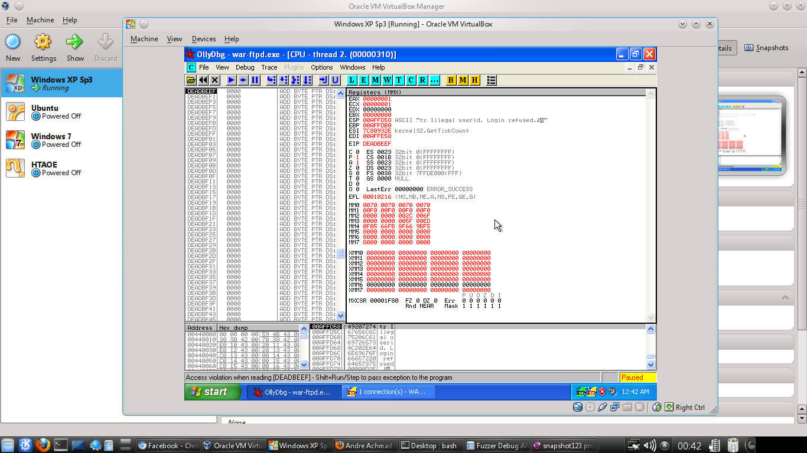Show Windows list with W icon

pos(388,80)
